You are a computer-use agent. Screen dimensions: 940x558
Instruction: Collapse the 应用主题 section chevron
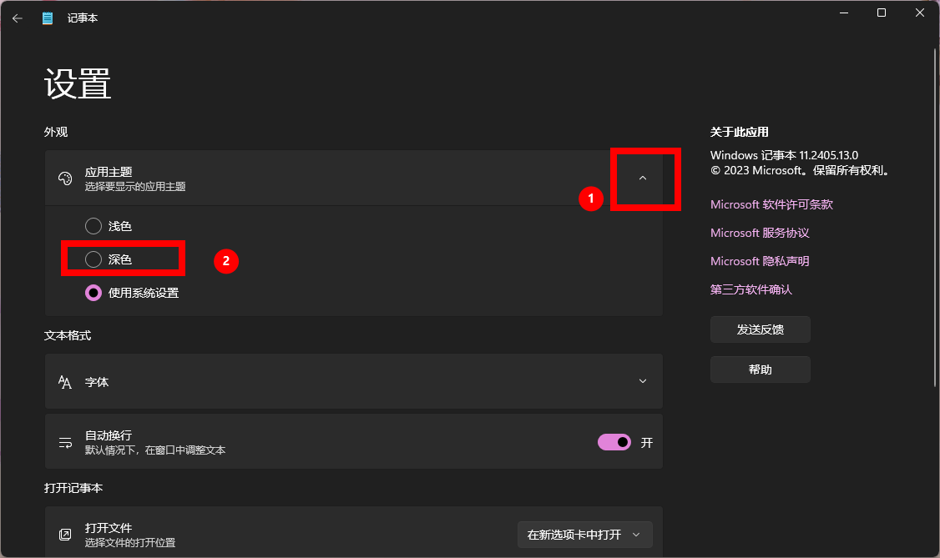(x=642, y=178)
